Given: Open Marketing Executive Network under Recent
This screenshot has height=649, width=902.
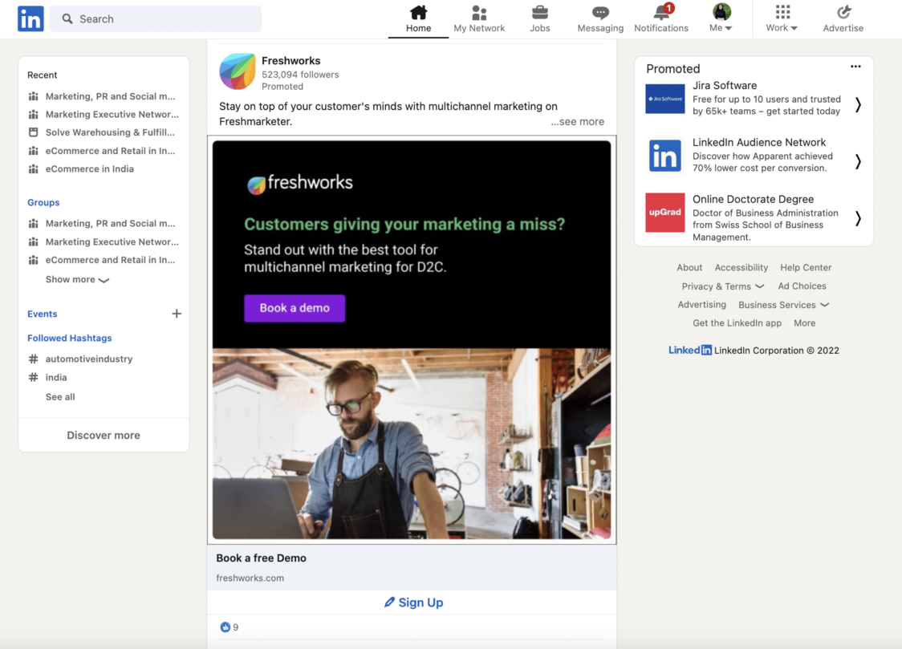Looking at the screenshot, I should [x=112, y=115].
